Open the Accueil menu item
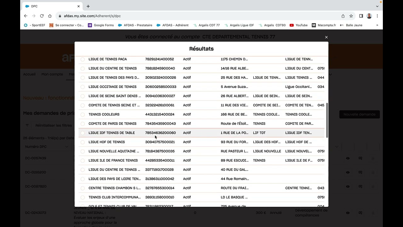 29,74
